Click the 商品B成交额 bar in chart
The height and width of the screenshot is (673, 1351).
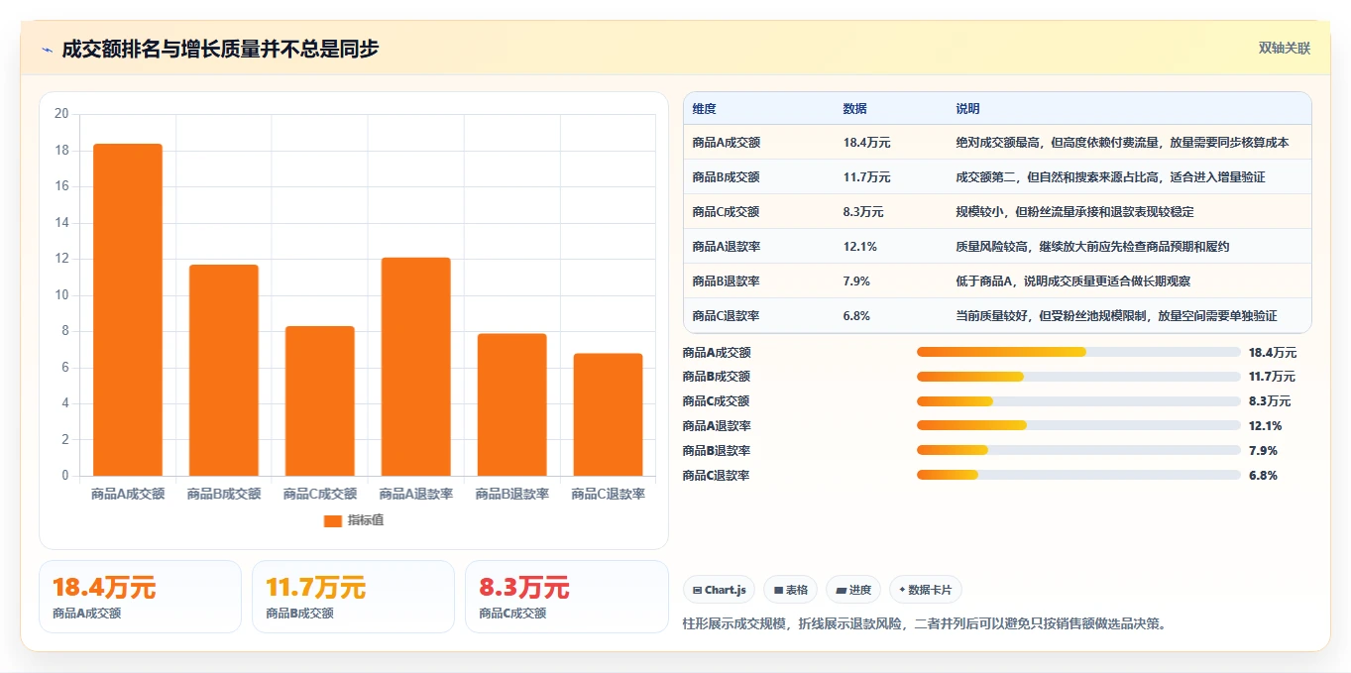pos(224,370)
